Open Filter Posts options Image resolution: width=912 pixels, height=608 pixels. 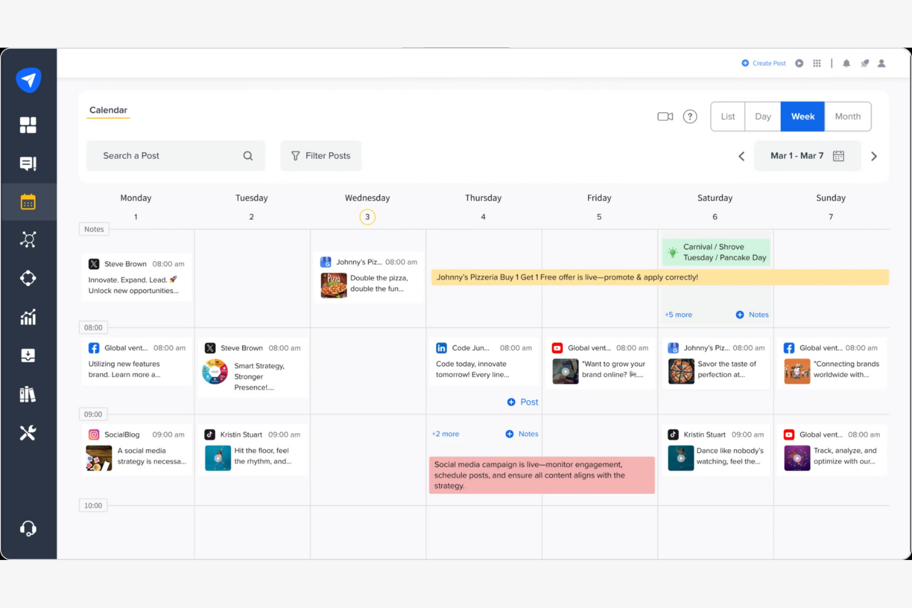(x=320, y=155)
